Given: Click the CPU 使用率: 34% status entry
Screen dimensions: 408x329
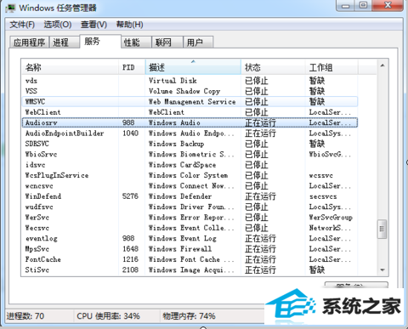Looking at the screenshot, I should pyautogui.click(x=109, y=316).
